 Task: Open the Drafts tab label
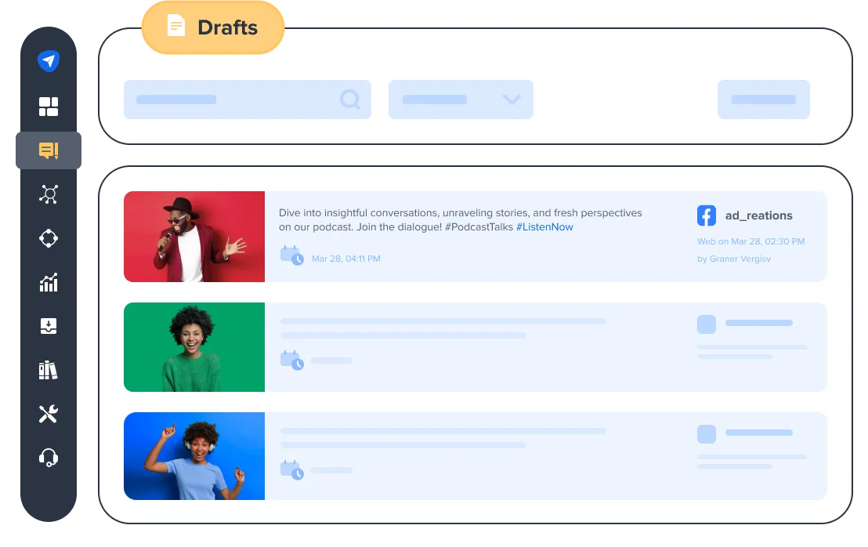[x=212, y=27]
